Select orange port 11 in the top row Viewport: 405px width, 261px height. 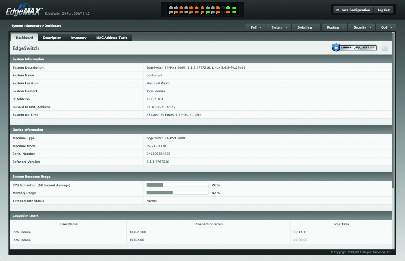point(197,8)
